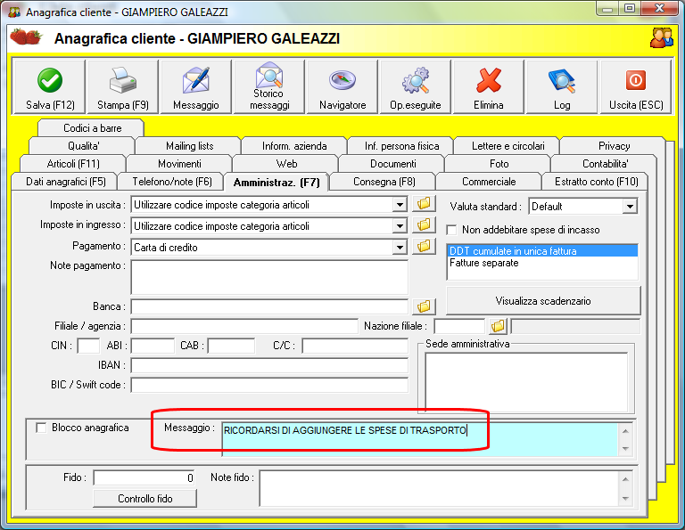The width and height of the screenshot is (685, 530).
Task: Click Controllo fido button
Action: pyautogui.click(x=145, y=498)
